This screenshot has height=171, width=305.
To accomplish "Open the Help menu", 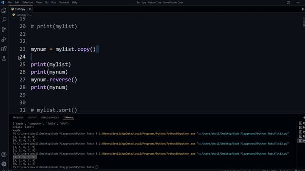I will [x=75, y=2].
